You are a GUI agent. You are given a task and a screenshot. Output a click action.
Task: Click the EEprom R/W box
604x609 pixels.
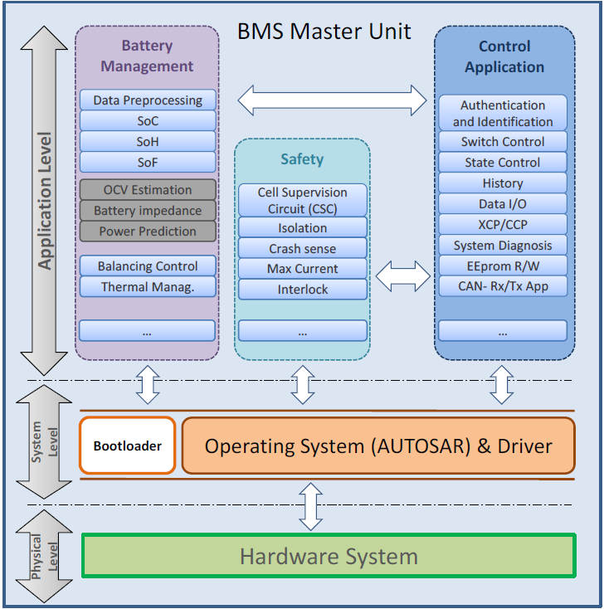tap(503, 266)
